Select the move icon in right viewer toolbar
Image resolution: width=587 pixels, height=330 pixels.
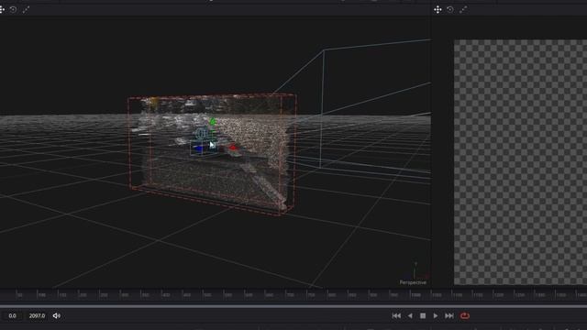coord(437,10)
